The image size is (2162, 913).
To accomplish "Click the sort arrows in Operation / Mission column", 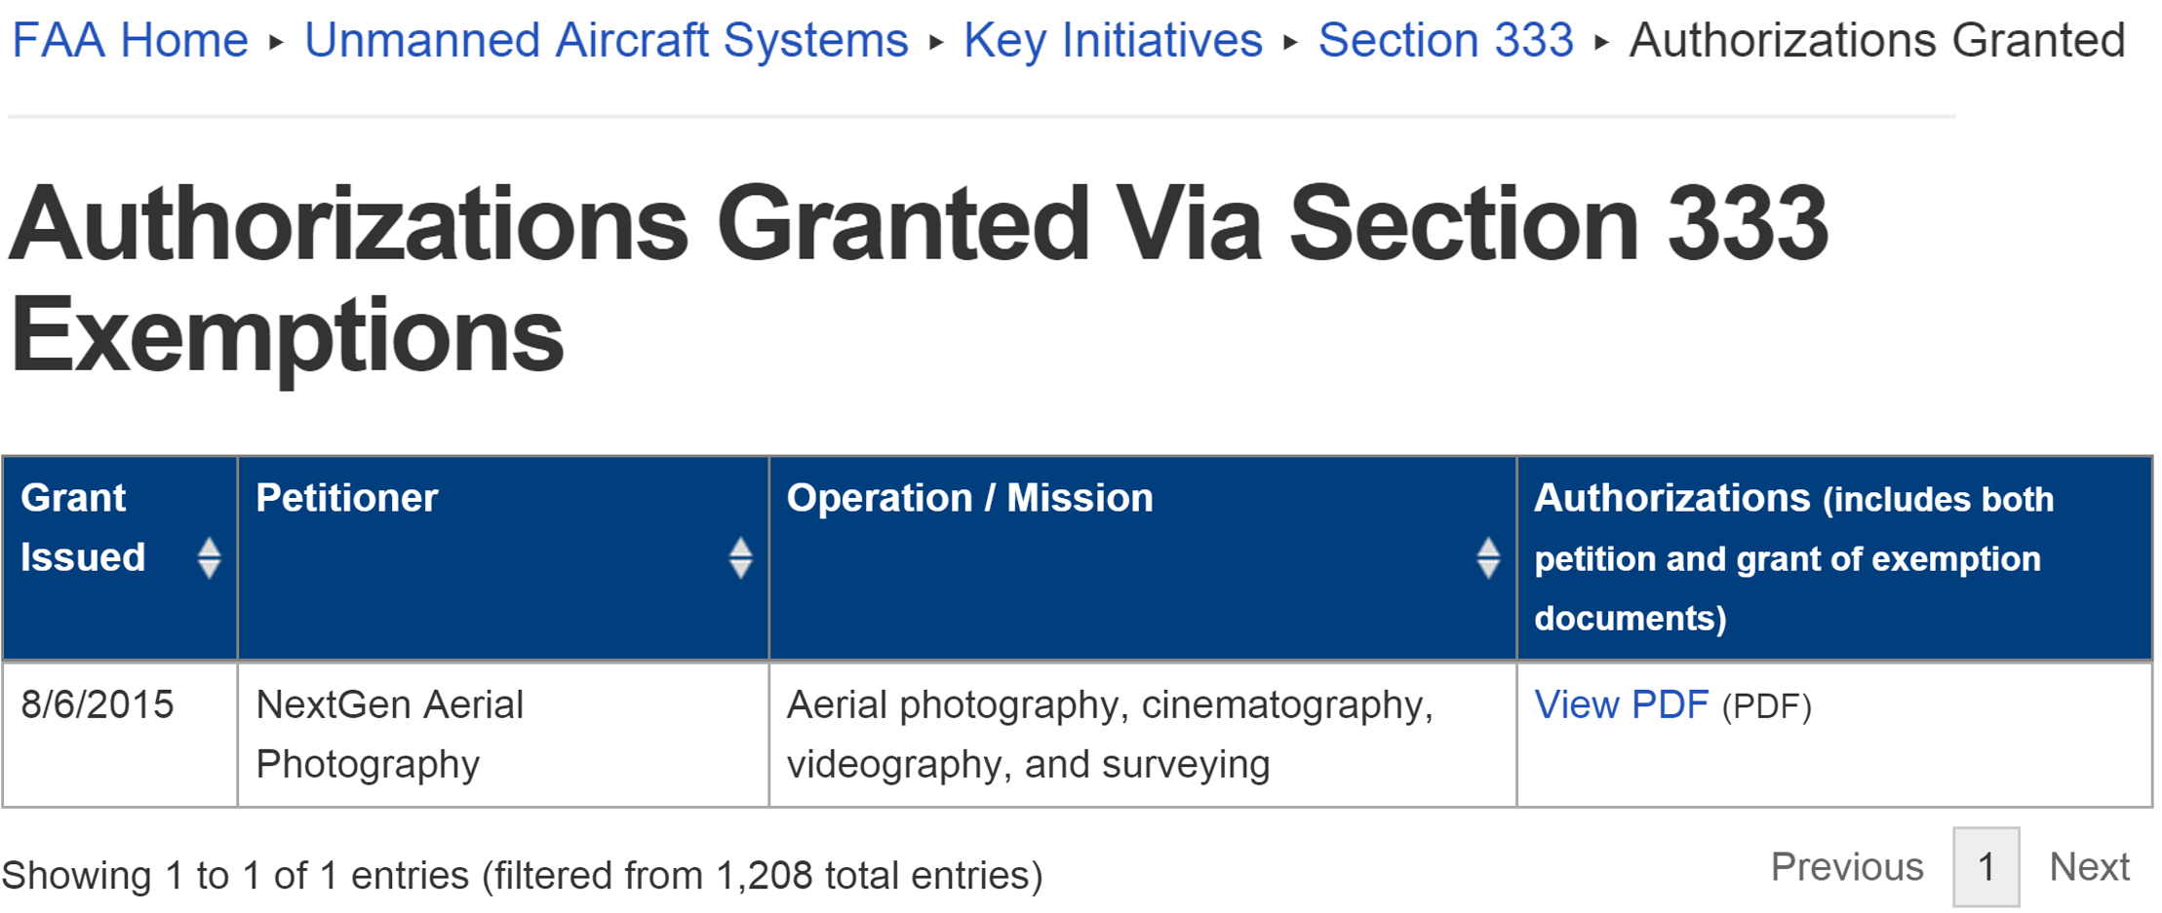I will coord(1487,558).
